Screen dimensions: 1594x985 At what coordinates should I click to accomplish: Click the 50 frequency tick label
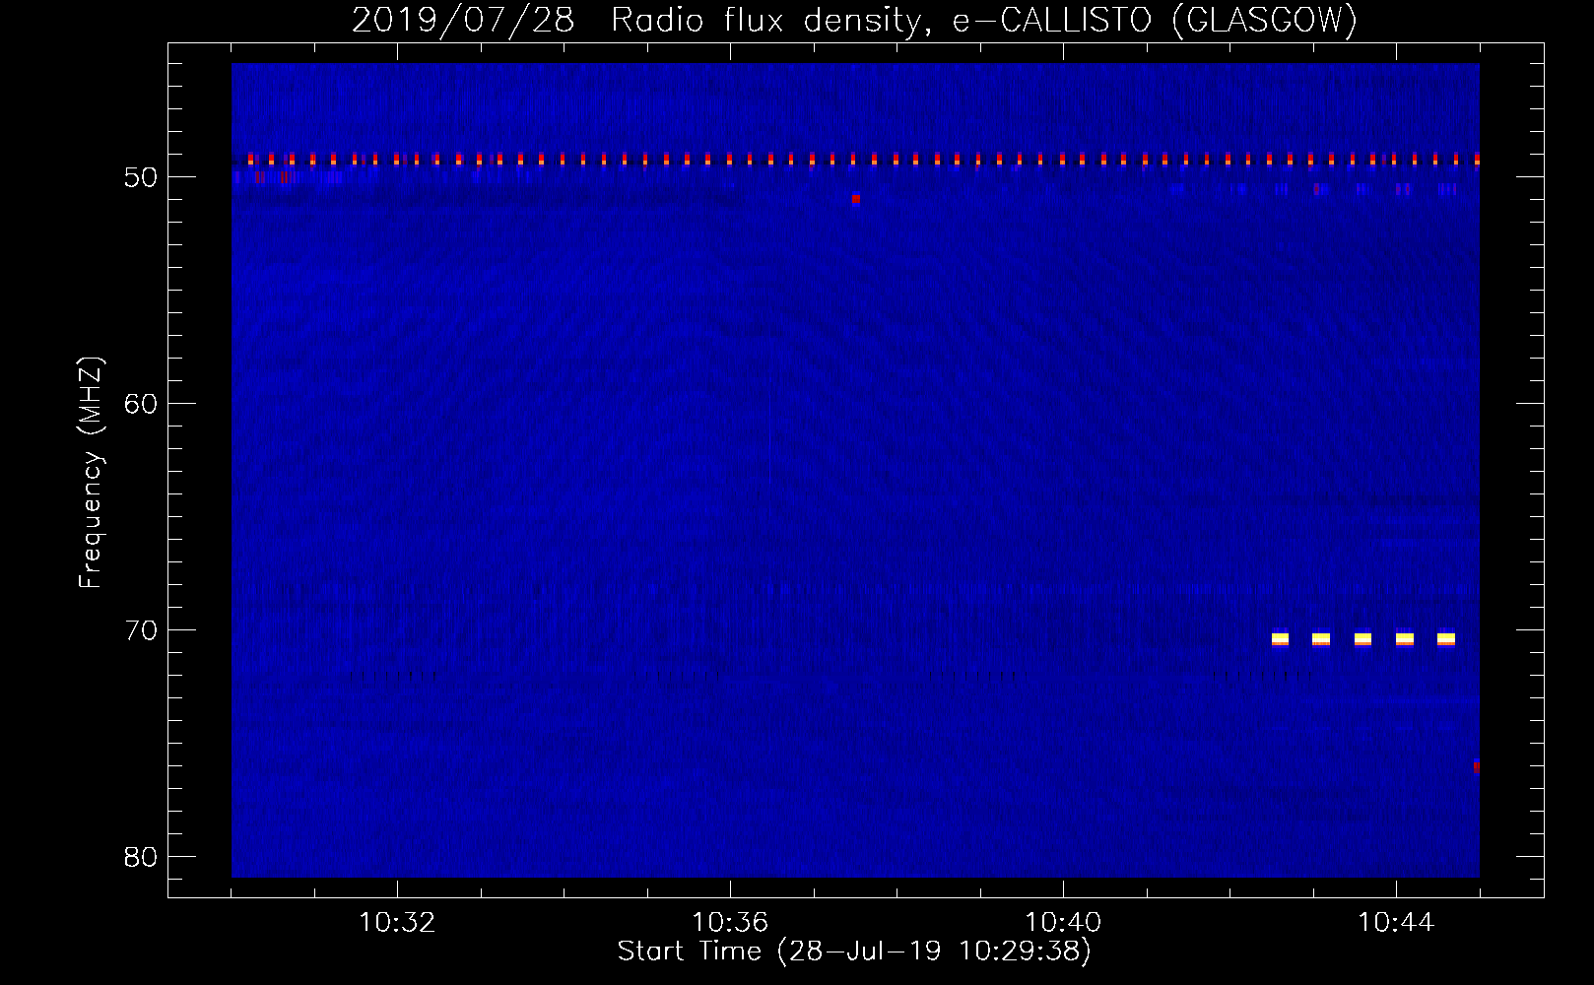(141, 177)
